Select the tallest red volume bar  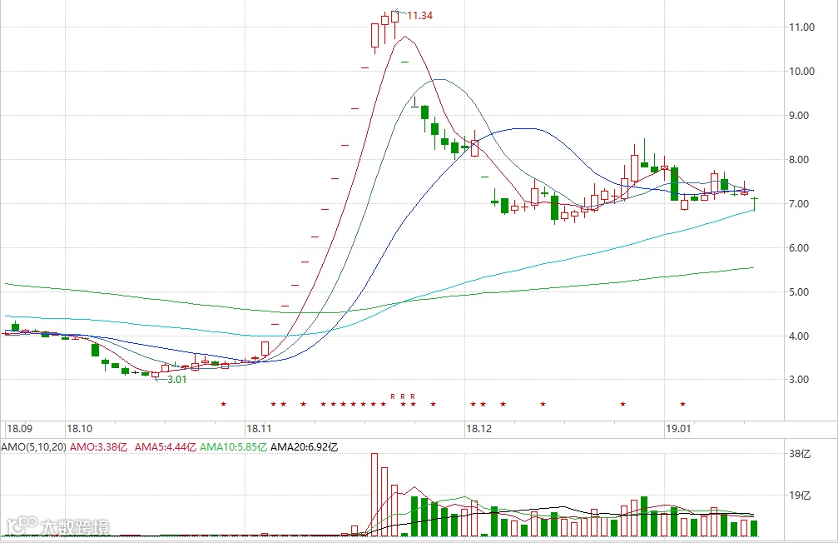tap(374, 495)
